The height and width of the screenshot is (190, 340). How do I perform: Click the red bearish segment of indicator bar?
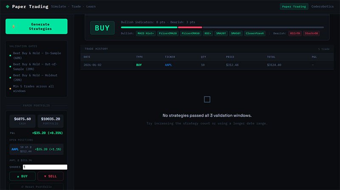pos(190,28)
